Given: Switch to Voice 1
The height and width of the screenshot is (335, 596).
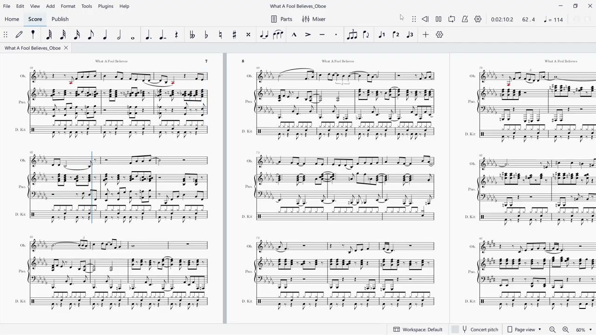Looking at the screenshot, I should pyautogui.click(x=382, y=34).
